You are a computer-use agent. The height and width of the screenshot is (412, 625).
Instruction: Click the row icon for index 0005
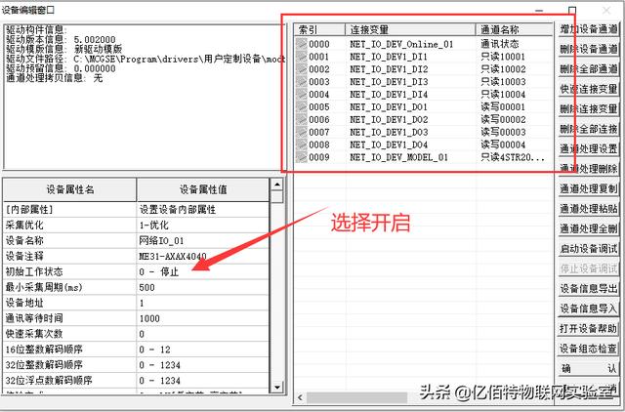pos(302,107)
